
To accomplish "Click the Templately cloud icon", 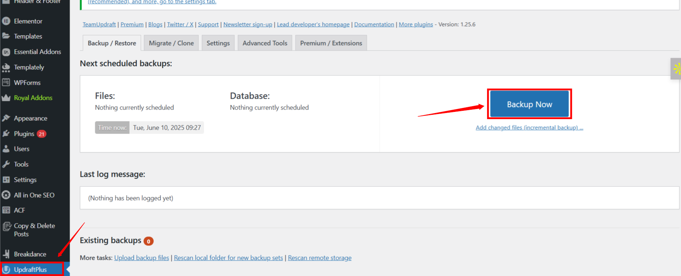I will click(x=6, y=67).
